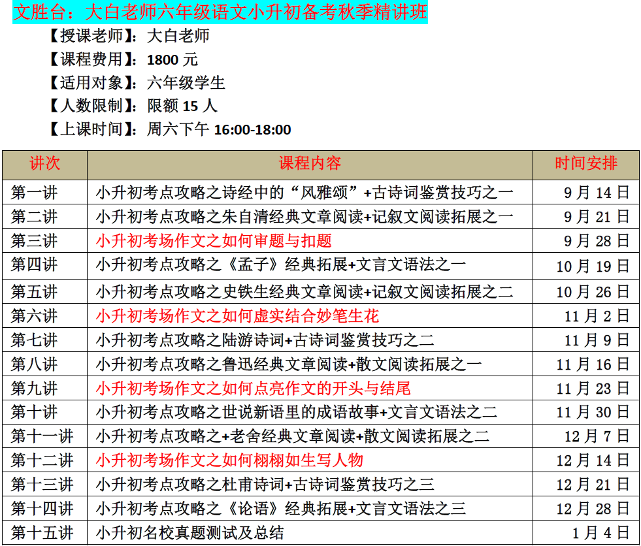
Task: Select the 讲次 column header
Action: 44,165
